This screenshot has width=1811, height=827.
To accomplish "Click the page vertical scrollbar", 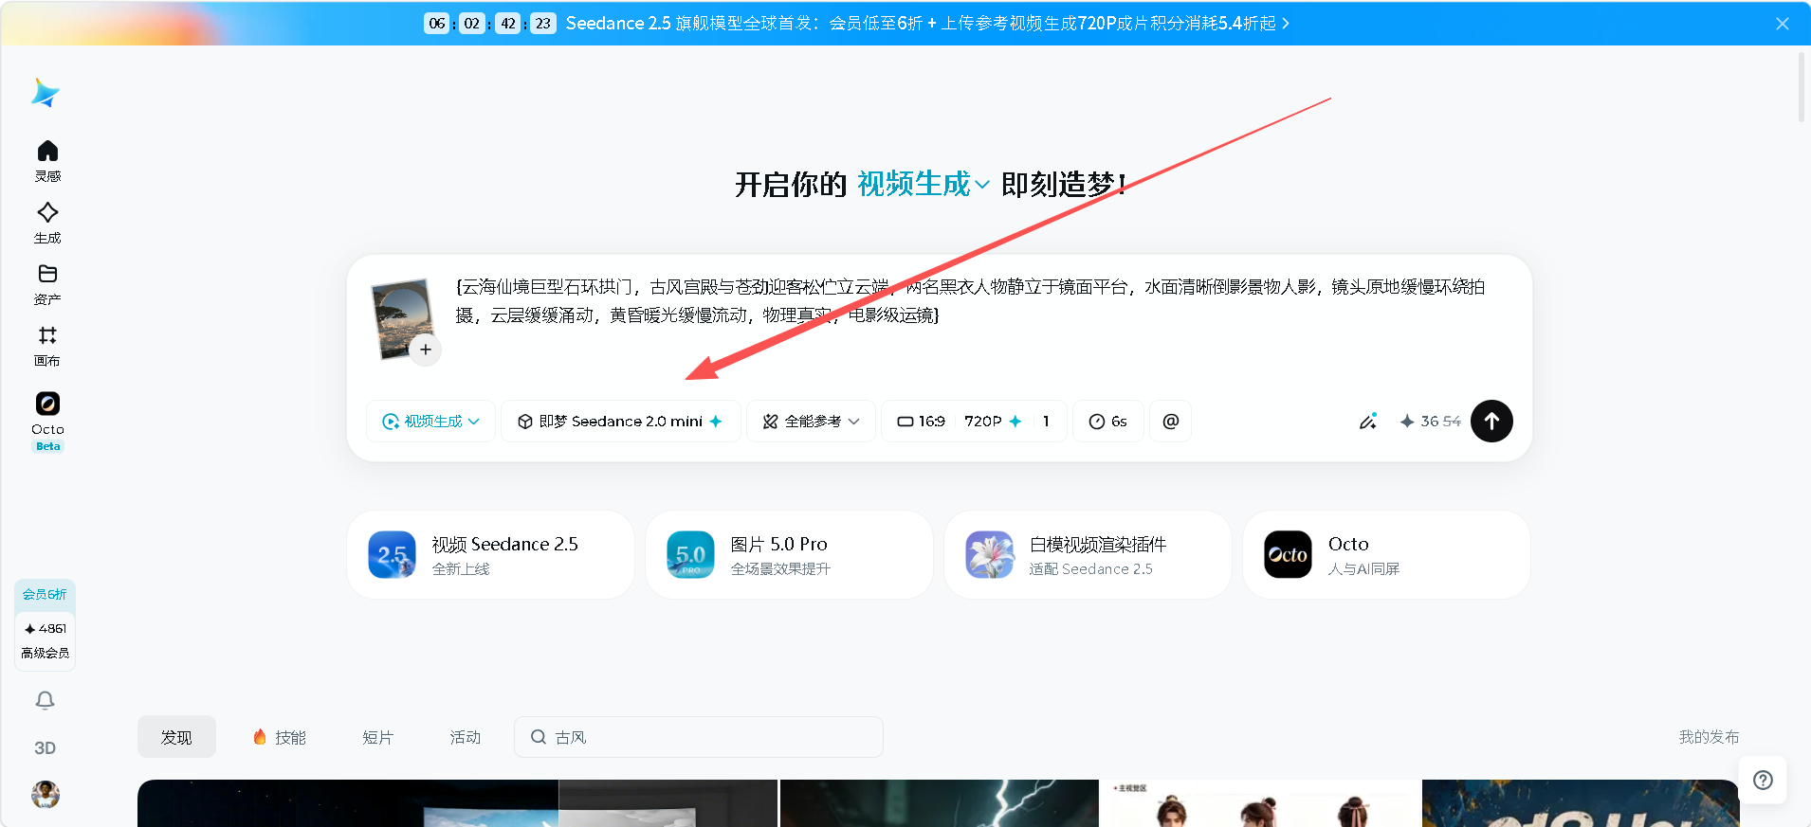I will (1802, 87).
